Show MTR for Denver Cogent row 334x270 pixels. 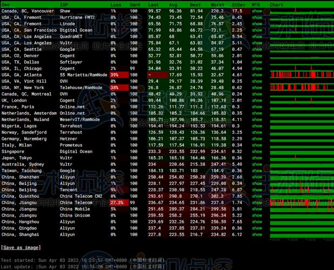[257, 56]
